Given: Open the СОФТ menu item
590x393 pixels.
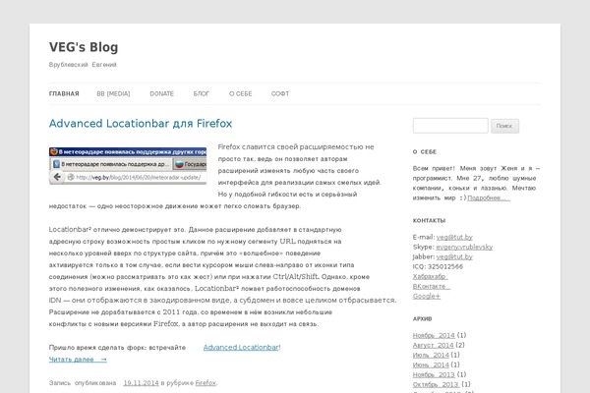Looking at the screenshot, I should 280,93.
